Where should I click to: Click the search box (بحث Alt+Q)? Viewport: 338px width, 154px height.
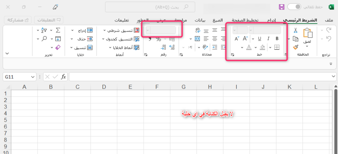pos(150,7)
